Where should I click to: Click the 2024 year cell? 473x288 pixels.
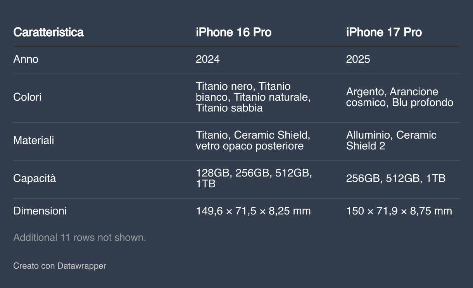click(x=208, y=59)
